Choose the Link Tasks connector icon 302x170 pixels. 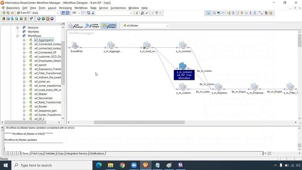[x=260, y=13]
